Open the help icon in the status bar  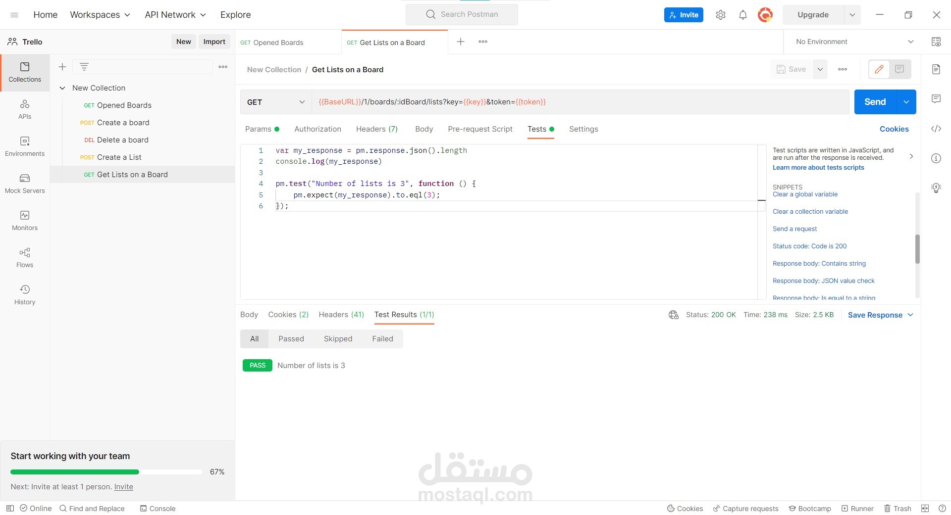(x=942, y=508)
